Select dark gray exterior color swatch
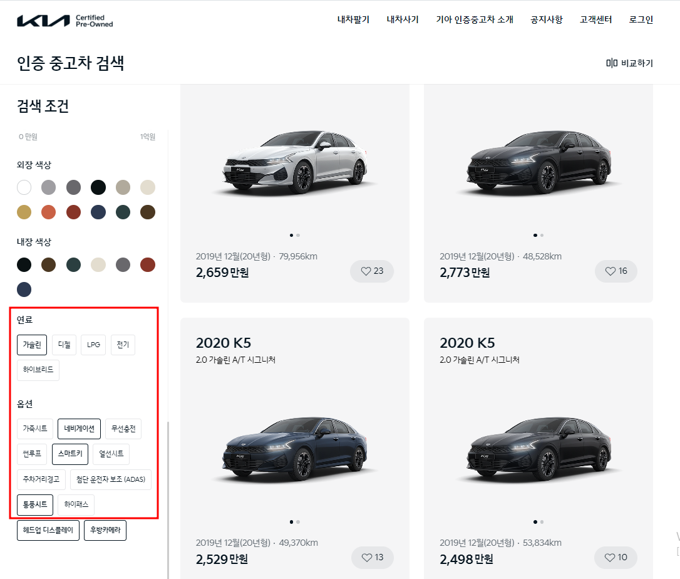The width and height of the screenshot is (680, 579). pyautogui.click(x=73, y=187)
